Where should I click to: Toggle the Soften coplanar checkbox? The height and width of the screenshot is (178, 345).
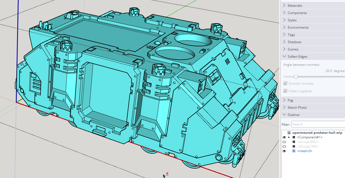tap(285, 91)
